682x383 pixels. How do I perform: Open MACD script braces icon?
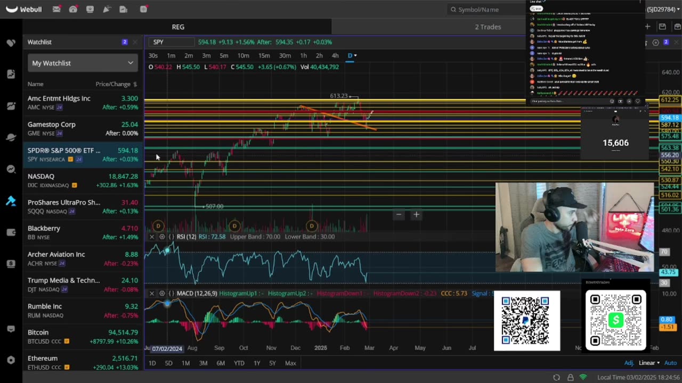coord(172,294)
